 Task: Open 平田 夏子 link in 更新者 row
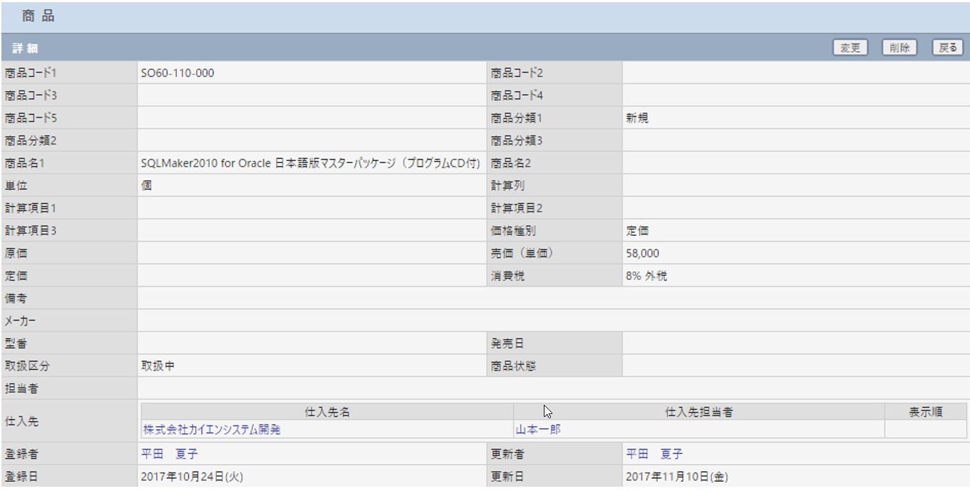(x=654, y=454)
